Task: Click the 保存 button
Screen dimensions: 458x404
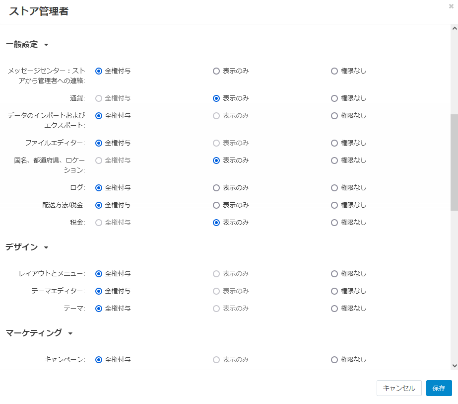Action: pyautogui.click(x=439, y=388)
